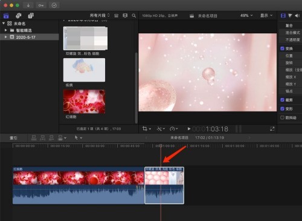302x221 pixels.
Task: Open the photos and audio sidebar
Action: point(19,16)
